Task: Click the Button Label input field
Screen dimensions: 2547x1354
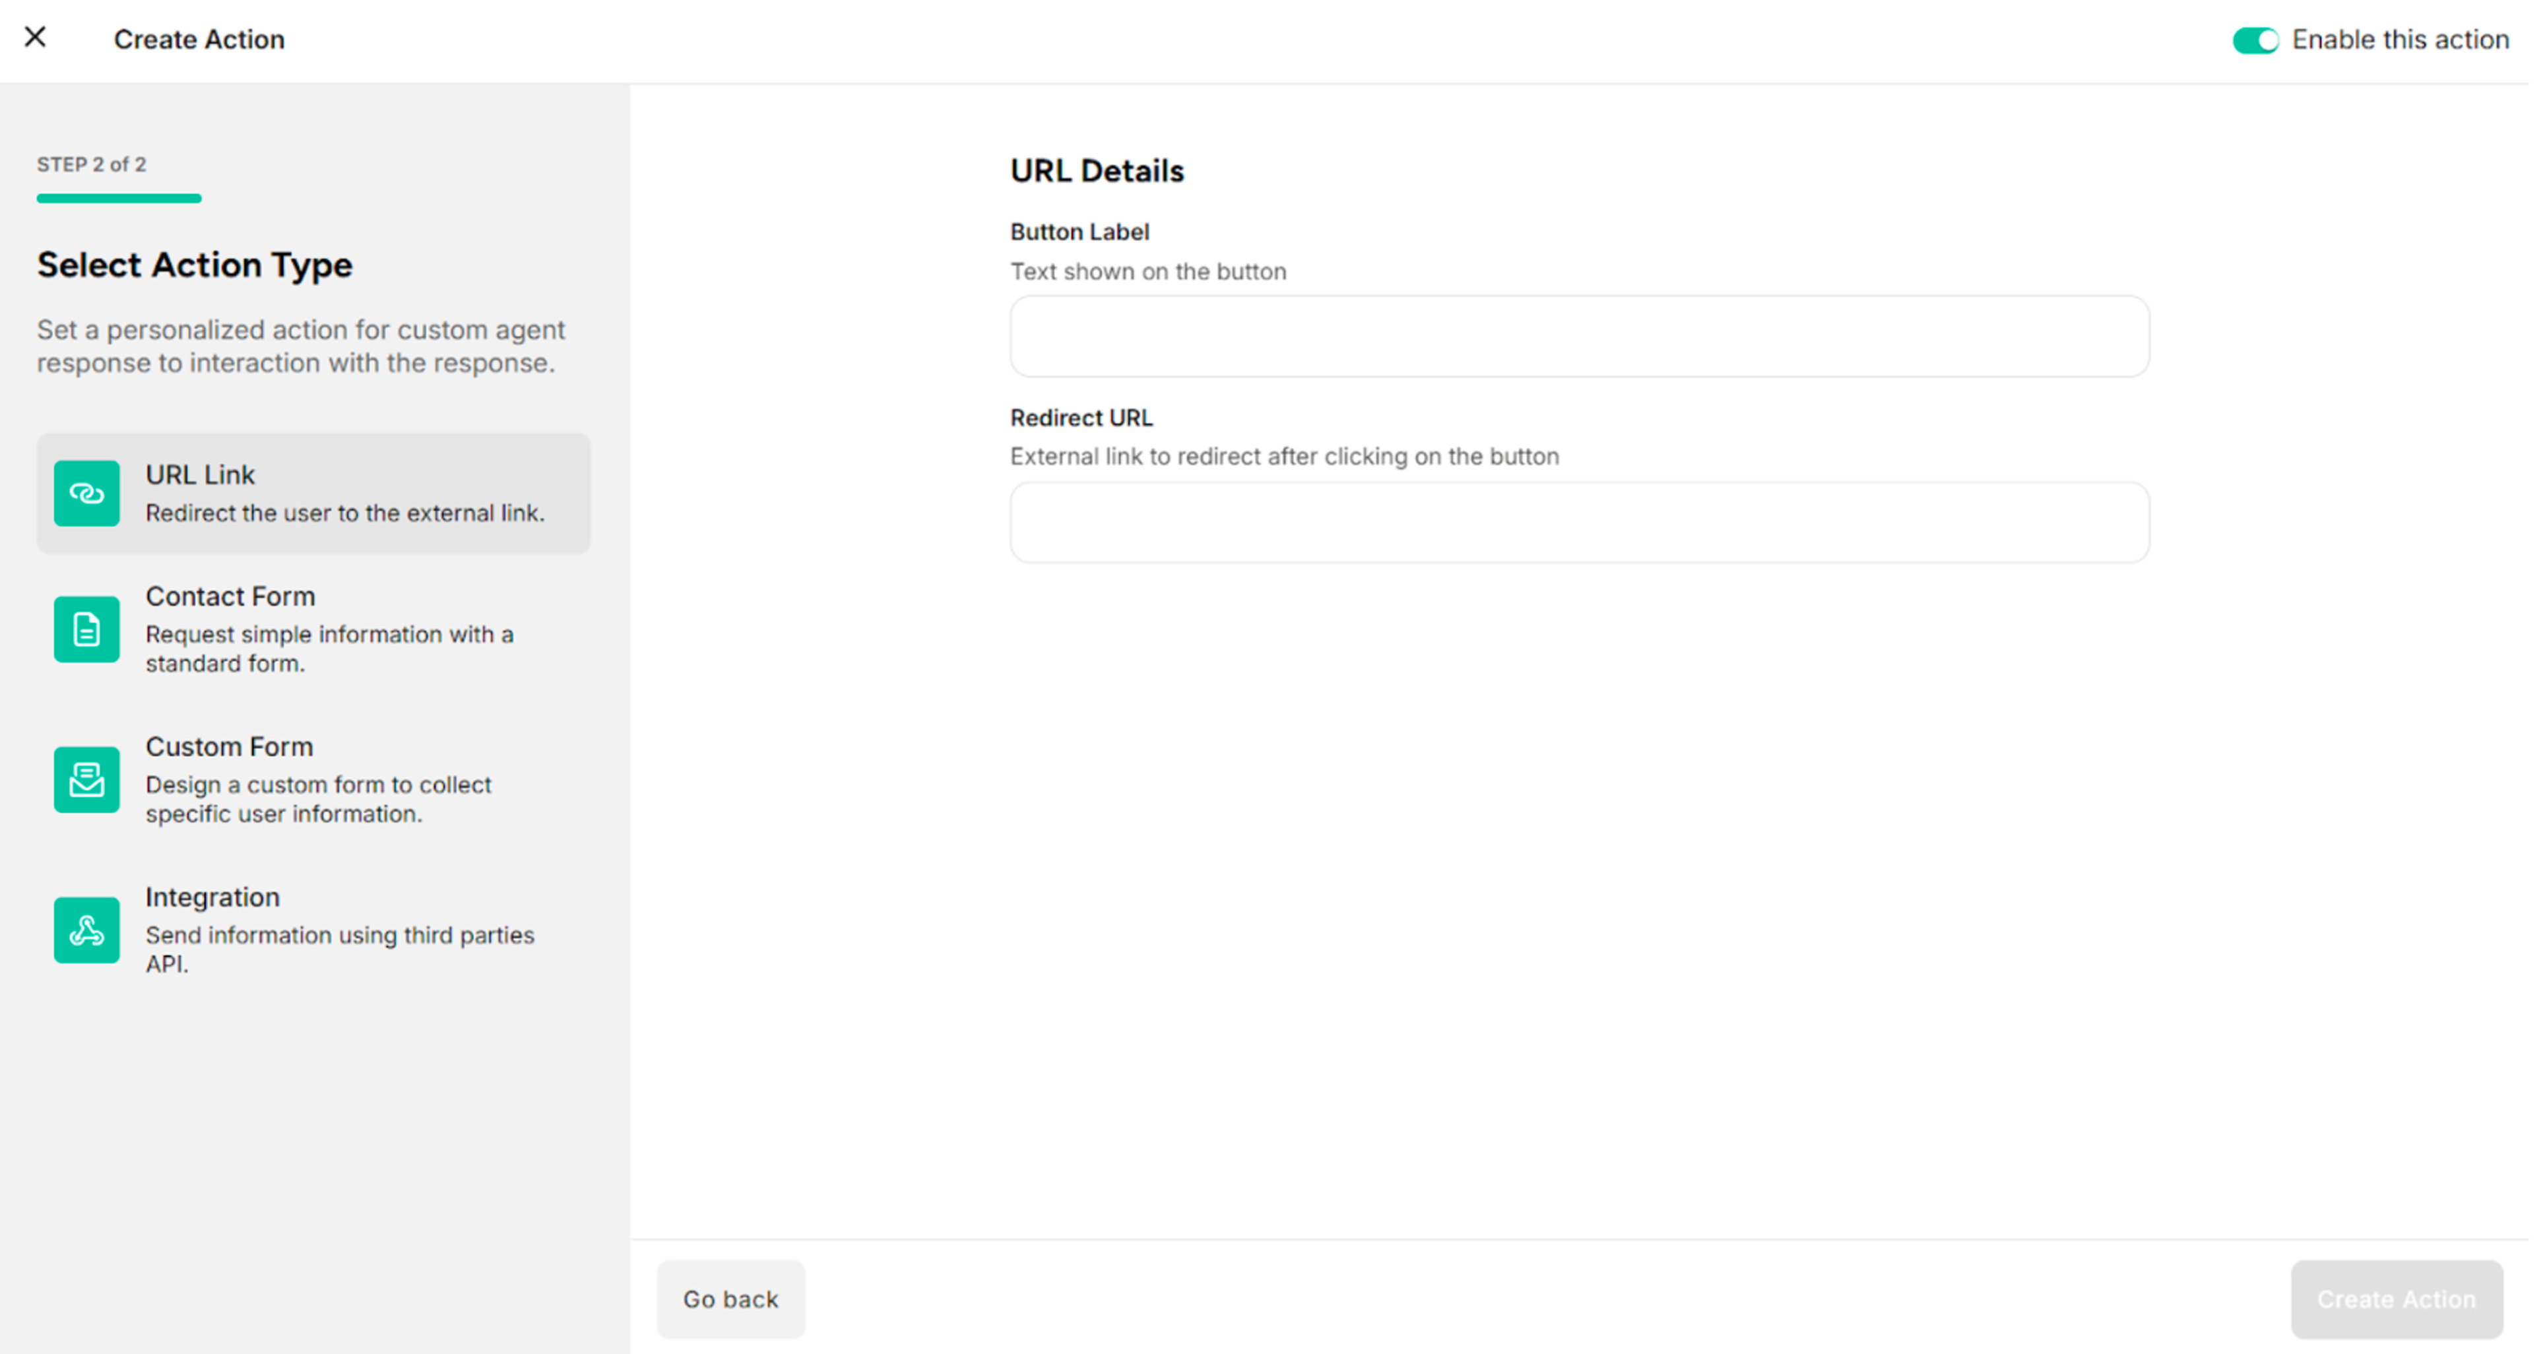Action: pos(1578,337)
